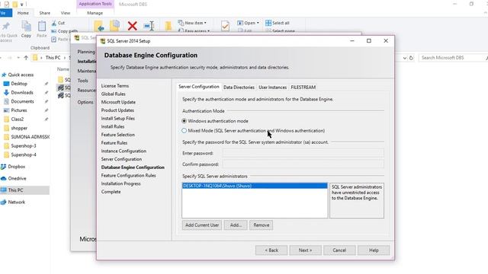Screen dimensions: 488x274
Task: Expand the Open dropdown in ribbon
Action: [249, 23]
